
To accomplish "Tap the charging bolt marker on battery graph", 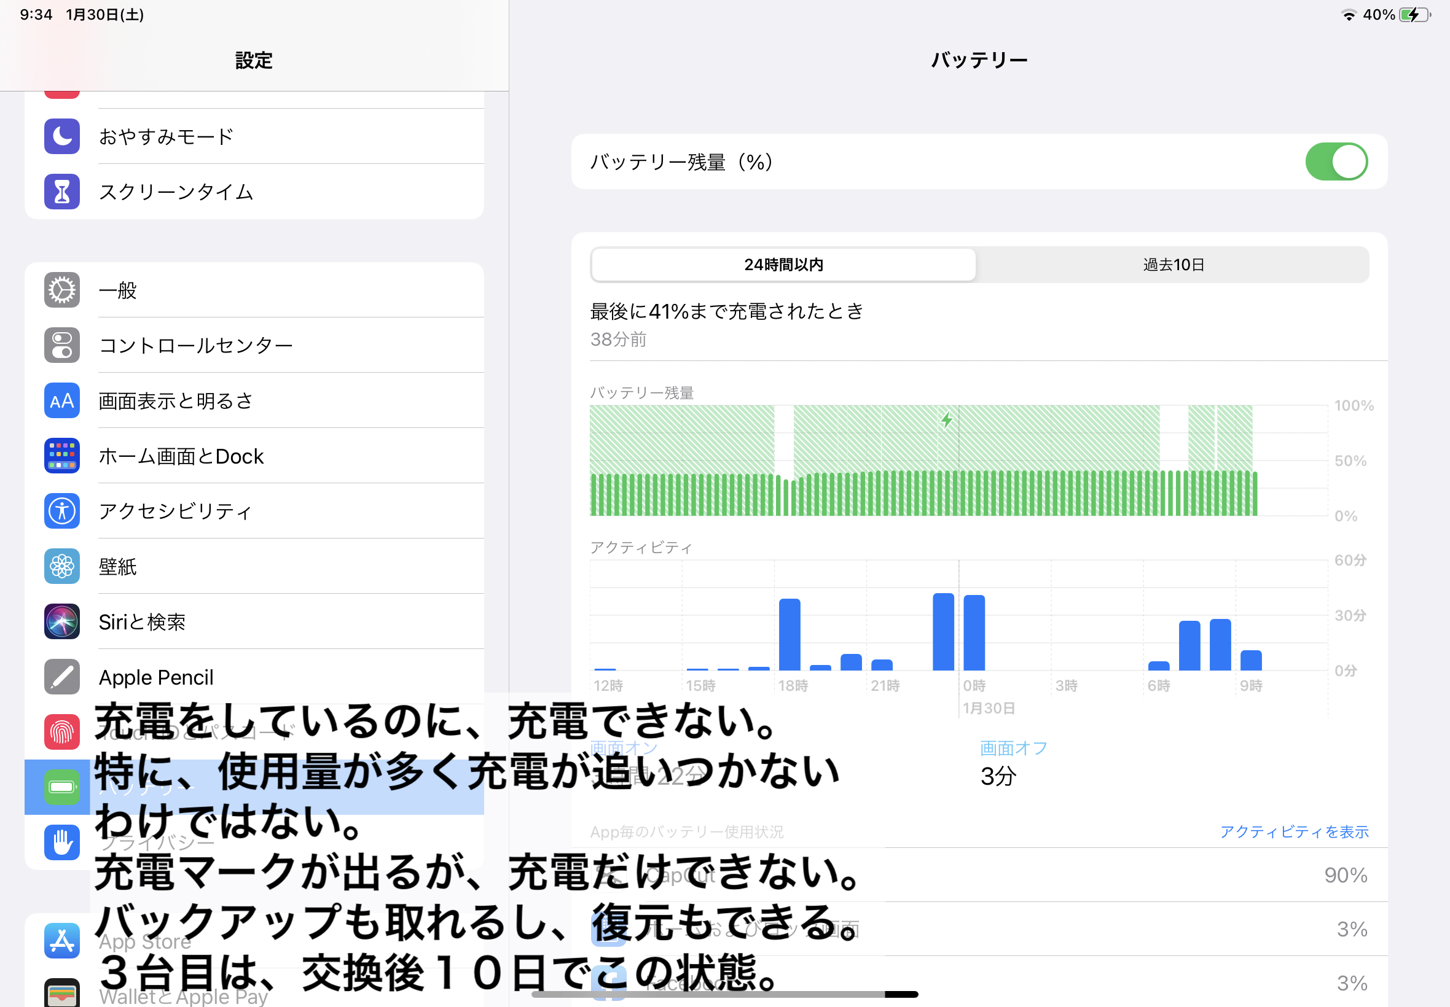I will (x=946, y=420).
